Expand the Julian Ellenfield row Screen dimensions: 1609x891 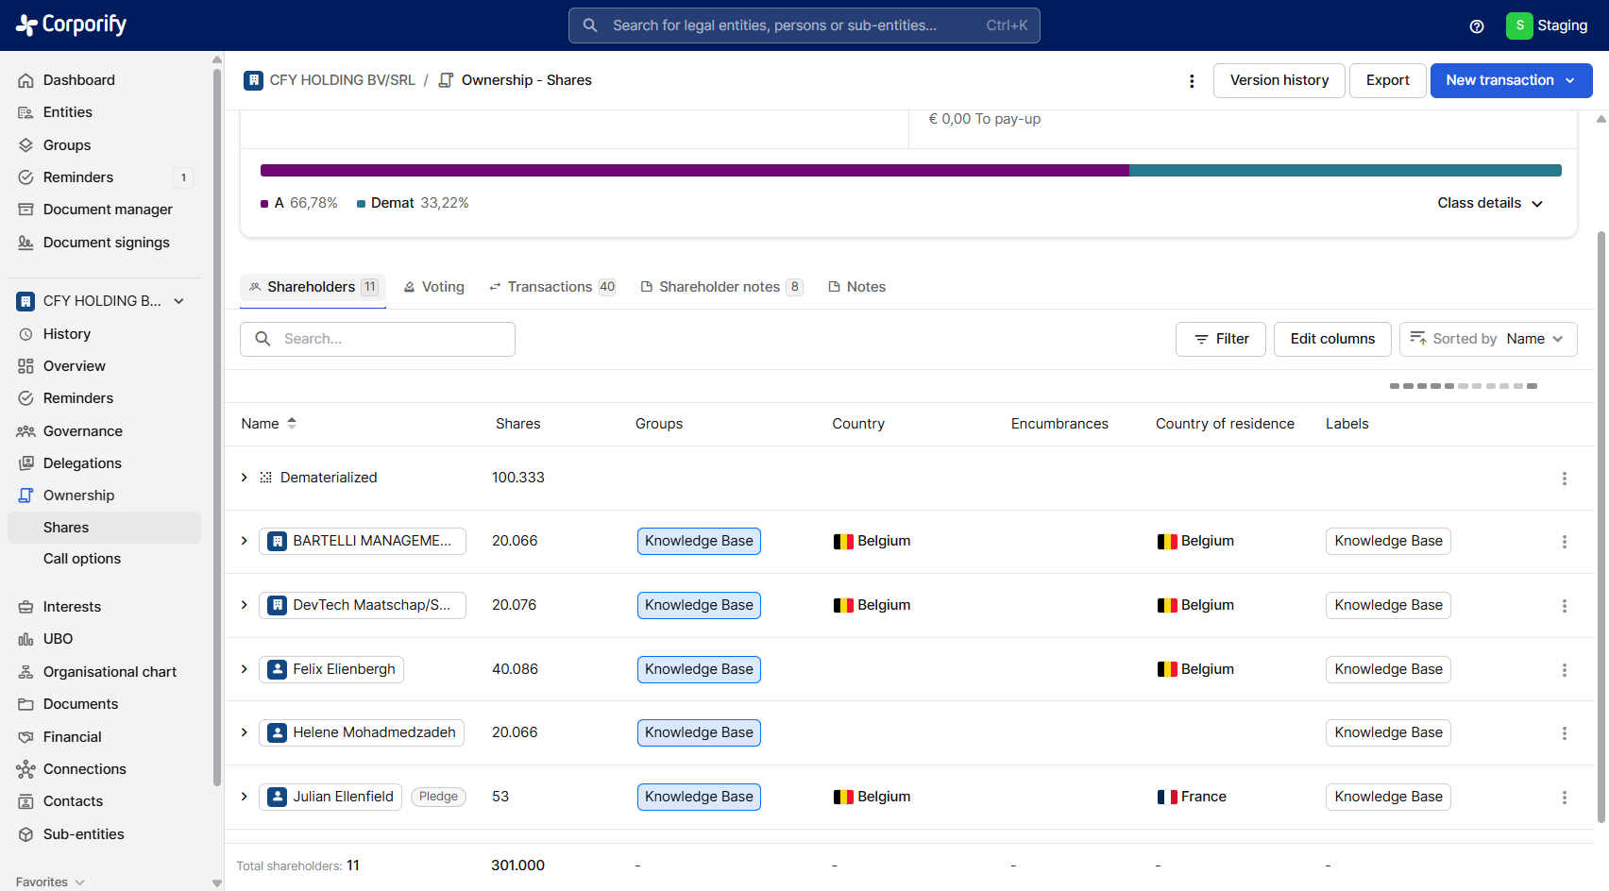pyautogui.click(x=245, y=797)
